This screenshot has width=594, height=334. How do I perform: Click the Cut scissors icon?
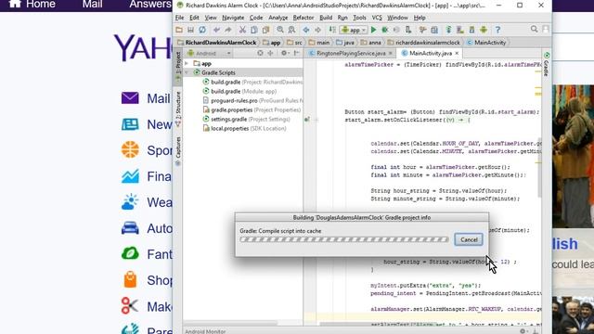tap(242, 30)
